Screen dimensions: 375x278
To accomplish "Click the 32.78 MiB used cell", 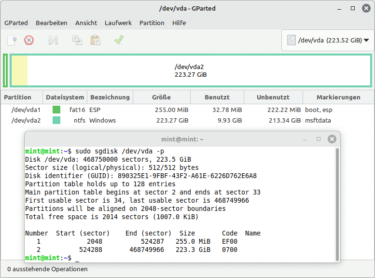I will tap(227, 110).
